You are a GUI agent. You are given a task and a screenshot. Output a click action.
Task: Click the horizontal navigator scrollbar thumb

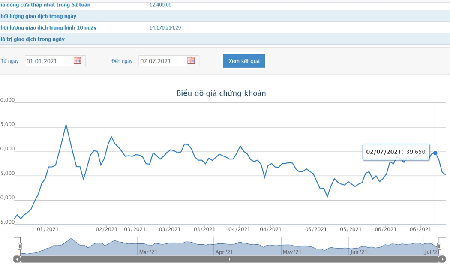click(x=230, y=259)
